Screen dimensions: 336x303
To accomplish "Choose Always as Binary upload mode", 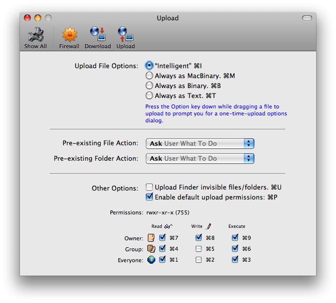I will (149, 86).
